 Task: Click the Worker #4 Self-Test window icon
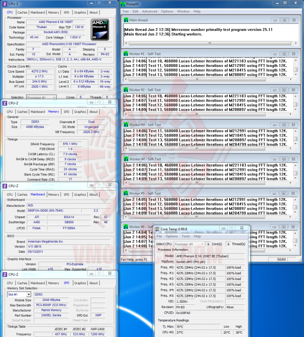point(126,159)
